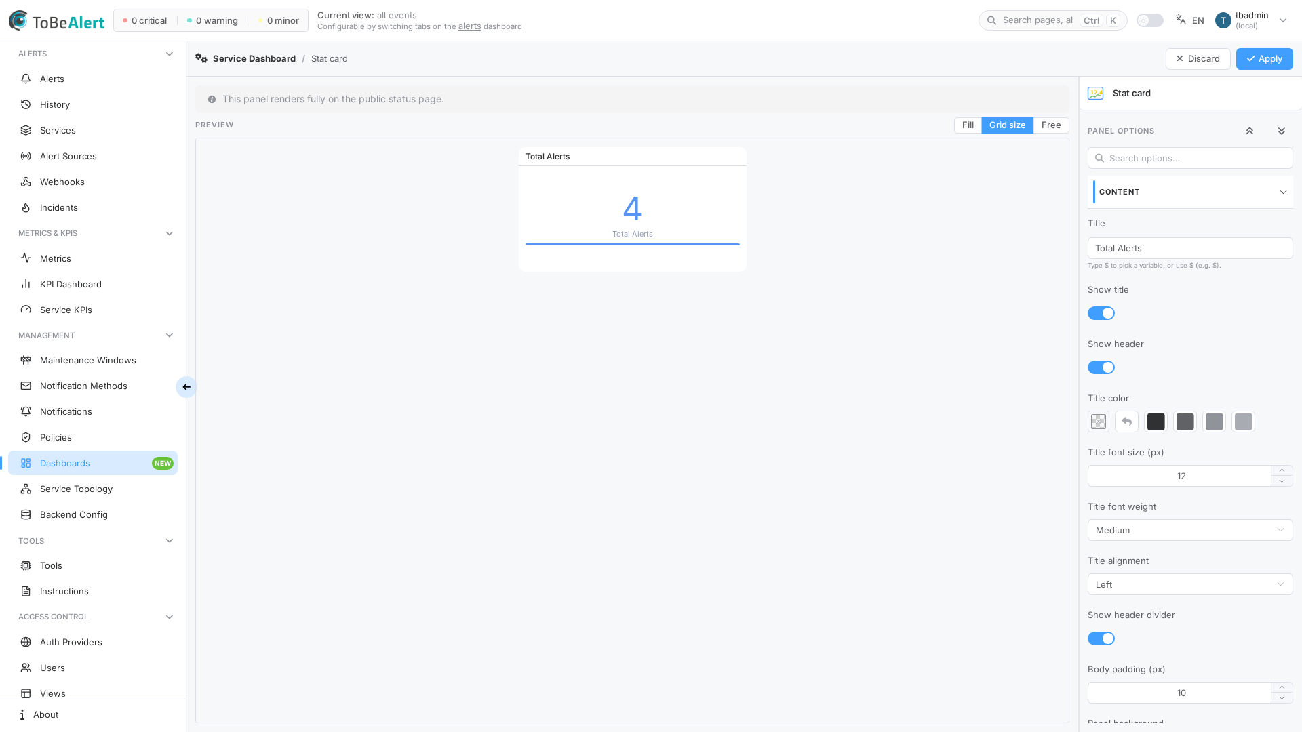Open Maintenance Windows icon
Viewport: 1302px width, 732px height.
[26, 360]
